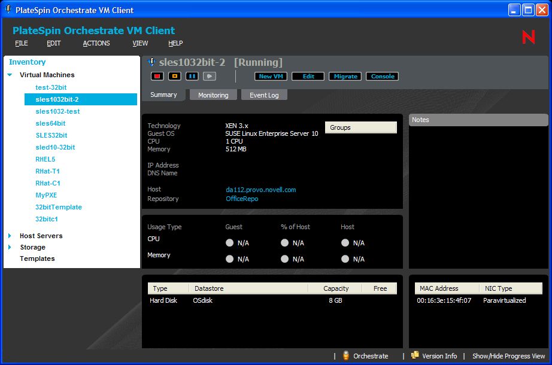Click the Groups header
Image resolution: width=552 pixels, height=365 pixels.
point(361,127)
